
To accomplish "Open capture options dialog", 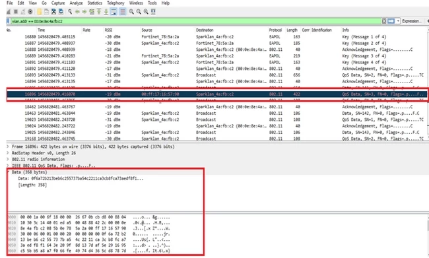I will [30, 11].
